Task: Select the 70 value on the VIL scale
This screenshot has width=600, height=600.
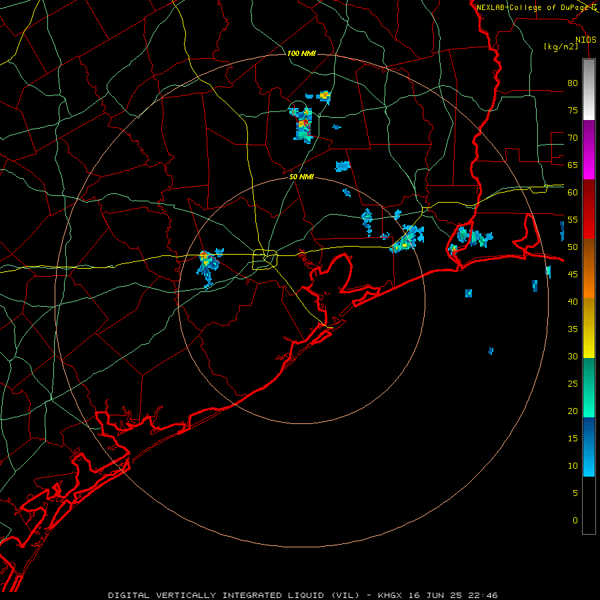Action: coord(573,138)
